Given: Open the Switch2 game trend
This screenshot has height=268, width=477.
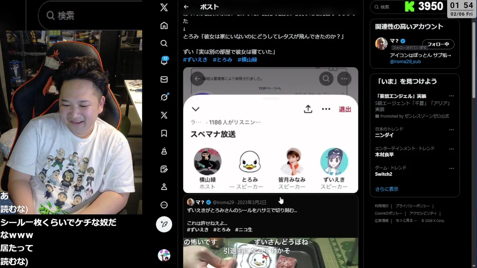Looking at the screenshot, I should point(383,174).
